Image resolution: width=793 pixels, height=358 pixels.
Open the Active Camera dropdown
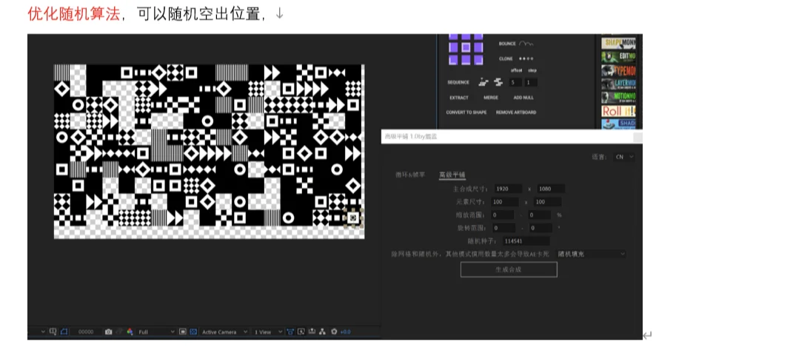coord(224,332)
